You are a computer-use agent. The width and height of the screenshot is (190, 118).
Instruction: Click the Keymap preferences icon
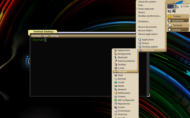click(x=116, y=79)
